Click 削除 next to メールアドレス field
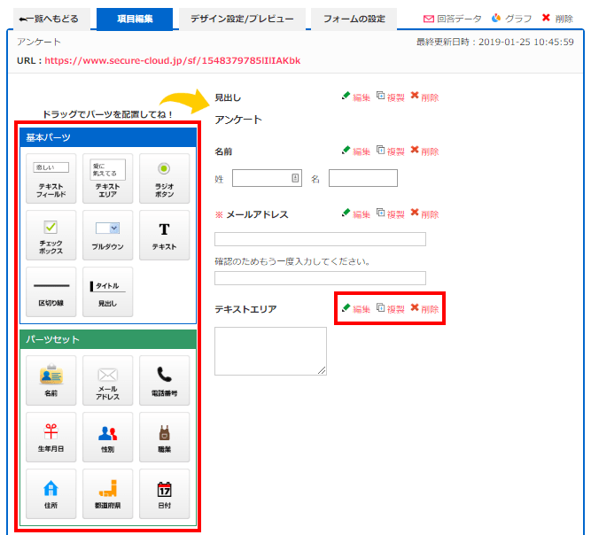The image size is (591, 535). coord(424,214)
